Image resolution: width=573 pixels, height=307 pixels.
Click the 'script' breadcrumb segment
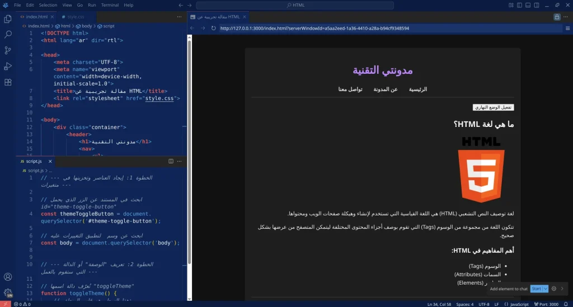click(106, 26)
